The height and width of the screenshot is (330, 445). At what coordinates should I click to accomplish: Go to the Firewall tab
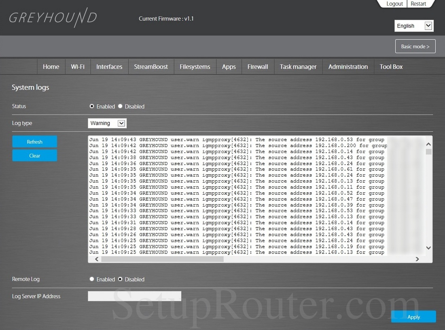258,66
